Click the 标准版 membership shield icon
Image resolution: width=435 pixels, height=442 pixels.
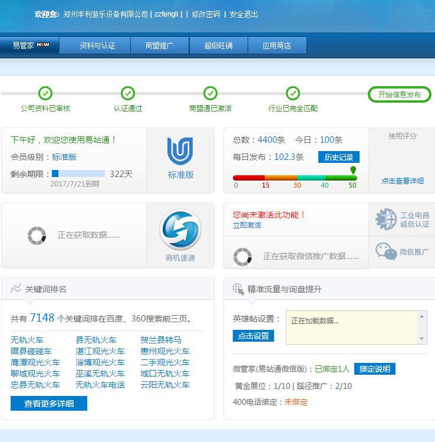pyautogui.click(x=180, y=151)
